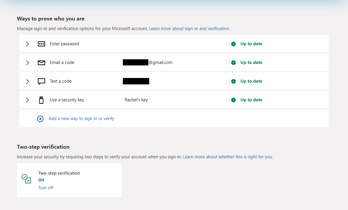Click the Up to date status on Text a code
This screenshot has height=210, width=348.
(251, 81)
